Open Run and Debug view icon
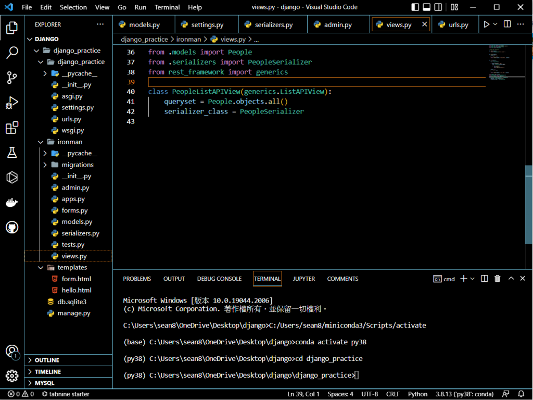Screen dimensions: 533x400 [x=11, y=103]
